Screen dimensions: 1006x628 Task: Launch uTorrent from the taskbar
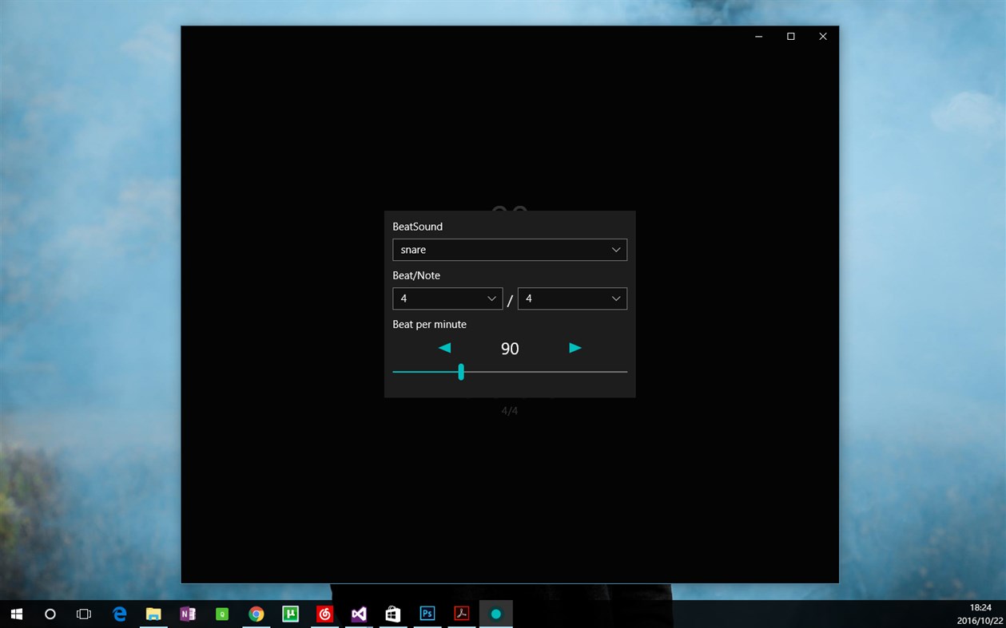tap(290, 614)
